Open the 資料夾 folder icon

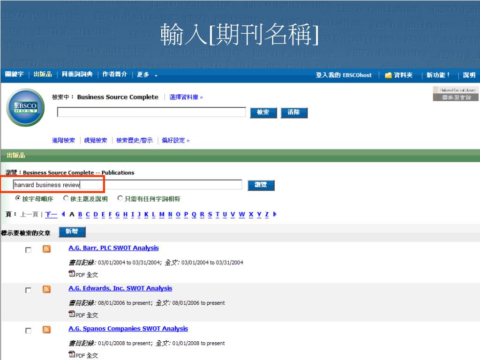coord(388,75)
